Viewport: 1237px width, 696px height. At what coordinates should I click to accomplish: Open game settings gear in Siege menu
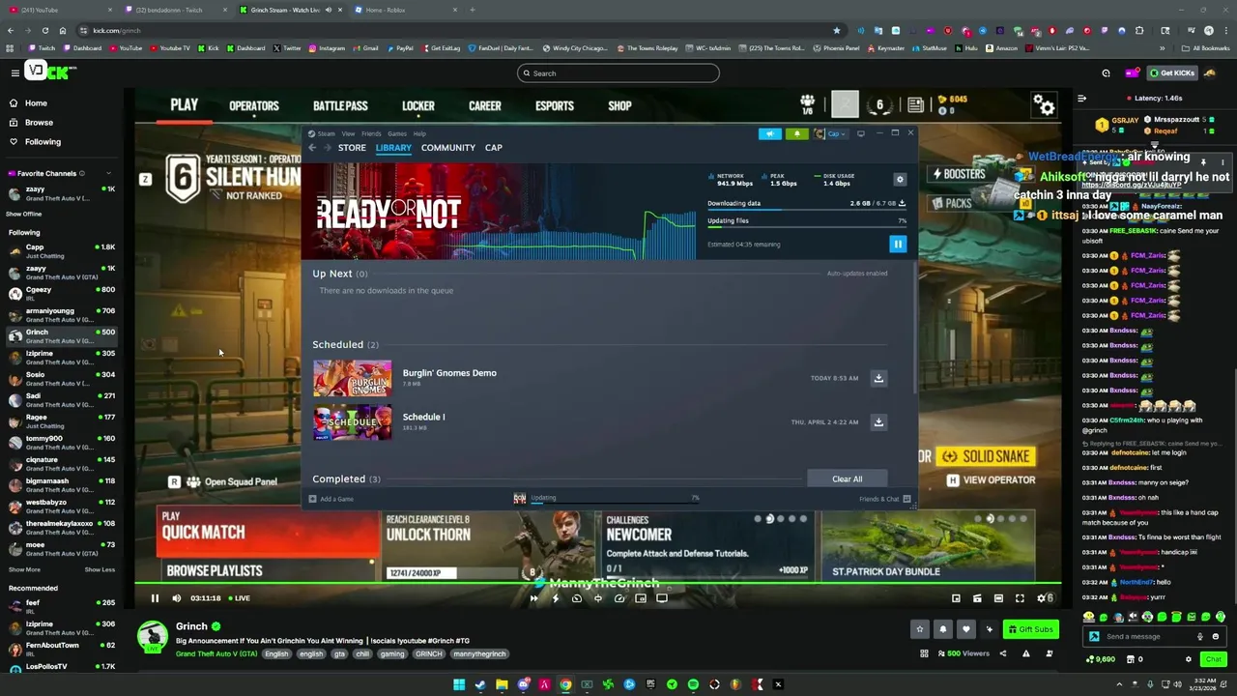tap(1044, 105)
